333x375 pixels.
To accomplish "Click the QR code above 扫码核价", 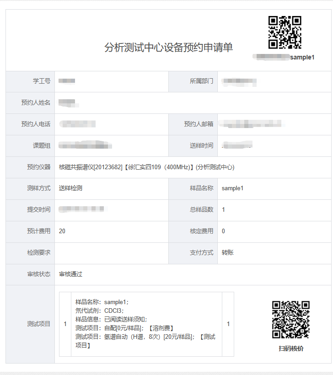I will [290, 319].
